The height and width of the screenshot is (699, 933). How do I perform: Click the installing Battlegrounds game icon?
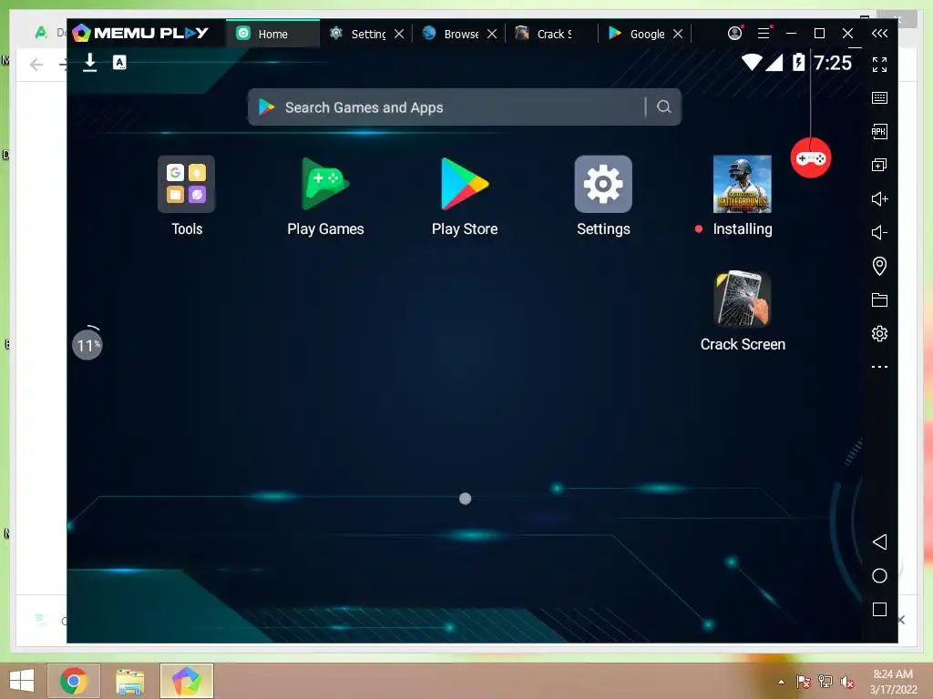[x=742, y=184]
